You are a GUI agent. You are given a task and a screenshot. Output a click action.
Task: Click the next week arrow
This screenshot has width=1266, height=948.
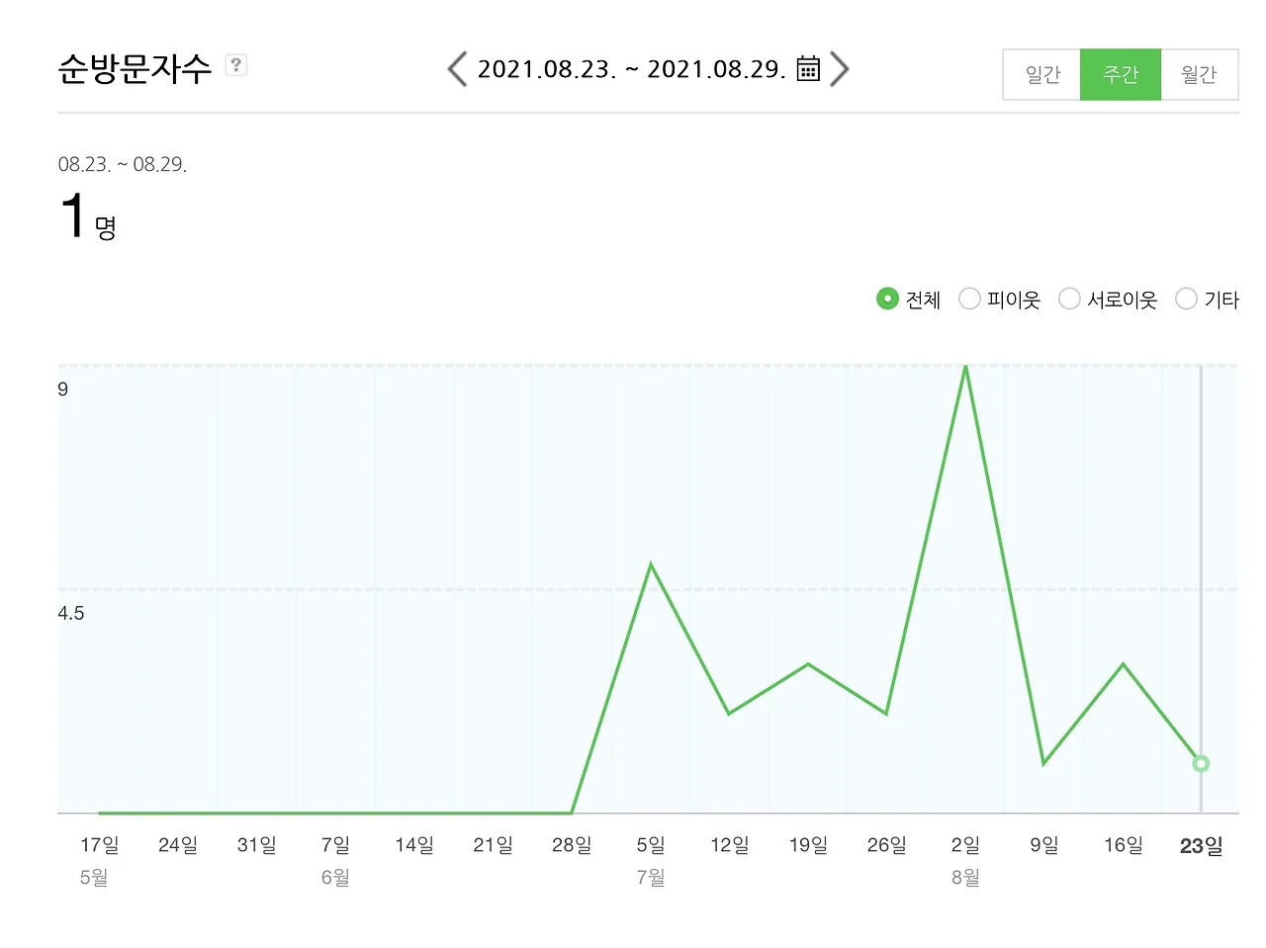click(839, 69)
